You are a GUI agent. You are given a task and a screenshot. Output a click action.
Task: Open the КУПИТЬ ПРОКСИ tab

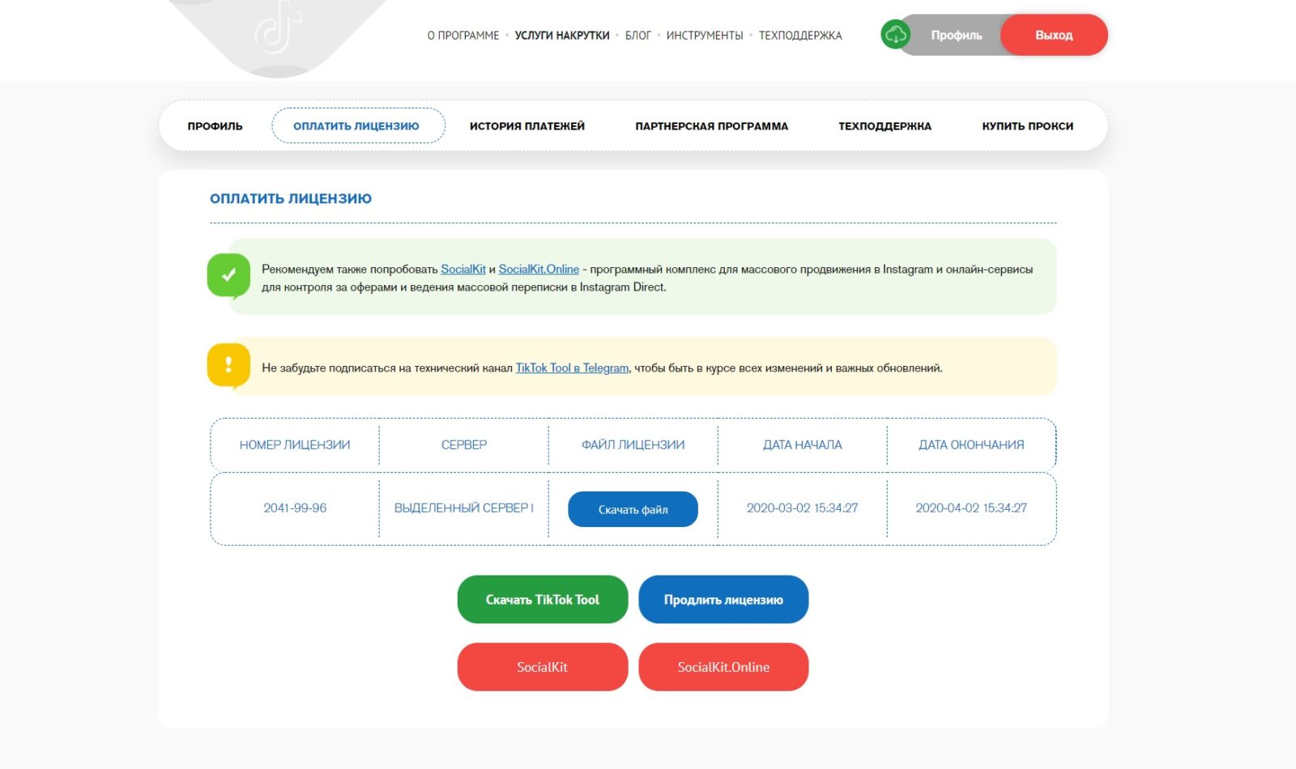pos(1028,126)
